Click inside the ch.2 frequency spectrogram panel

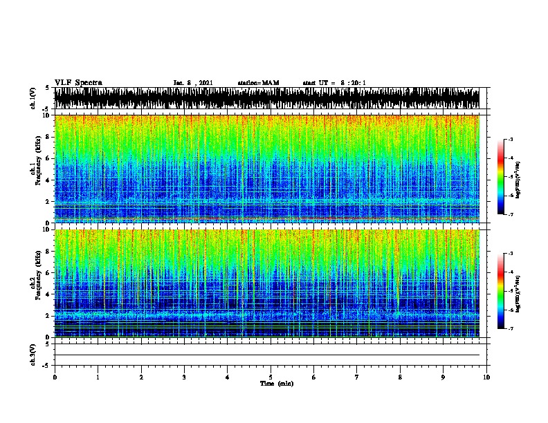click(267, 283)
